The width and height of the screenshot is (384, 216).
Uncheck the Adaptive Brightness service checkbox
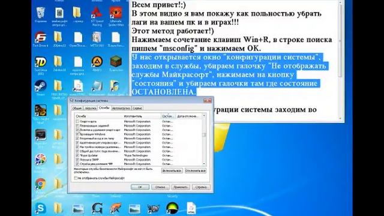(77, 143)
